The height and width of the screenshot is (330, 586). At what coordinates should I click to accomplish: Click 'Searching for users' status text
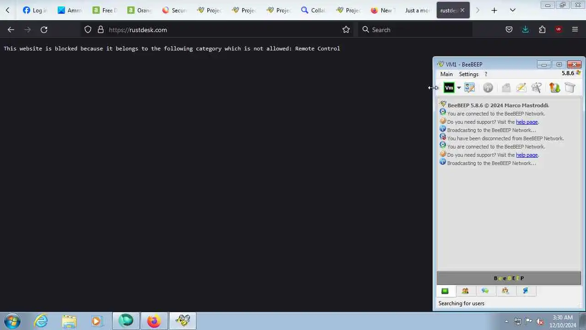click(x=461, y=303)
